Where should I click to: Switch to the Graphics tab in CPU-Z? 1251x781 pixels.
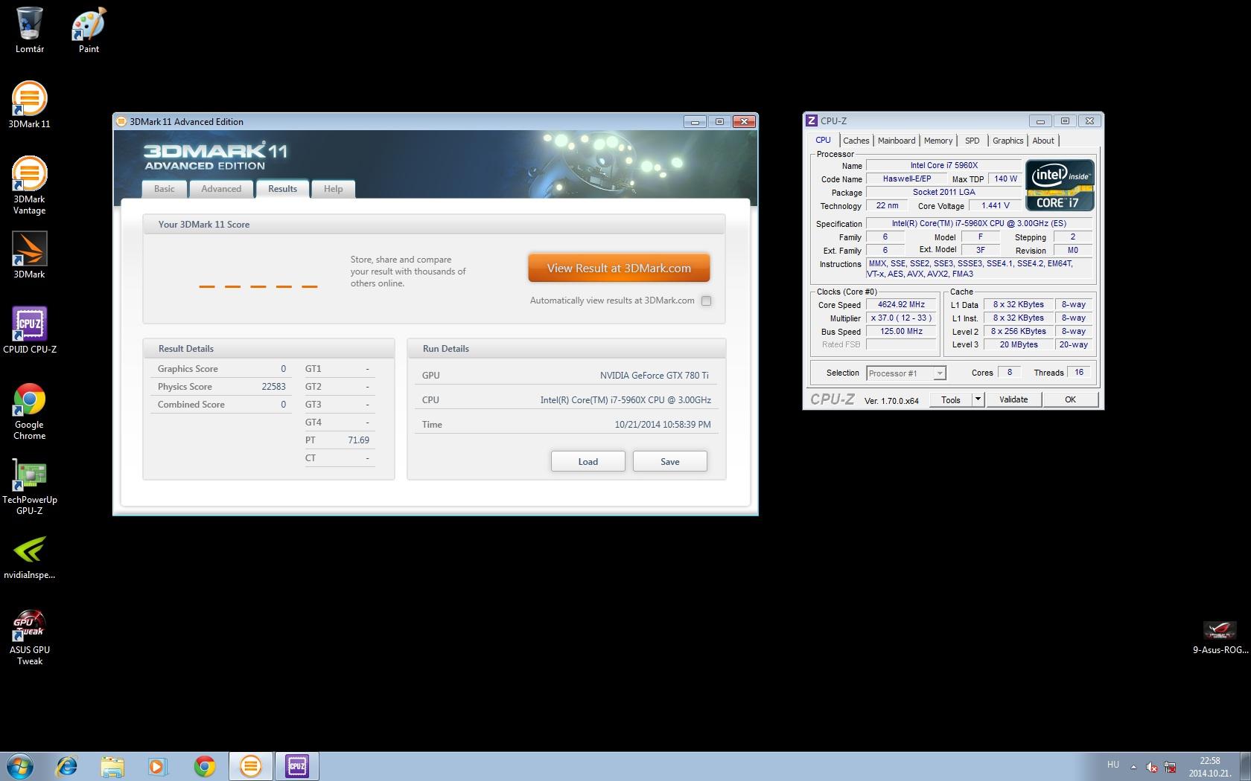coord(1008,141)
